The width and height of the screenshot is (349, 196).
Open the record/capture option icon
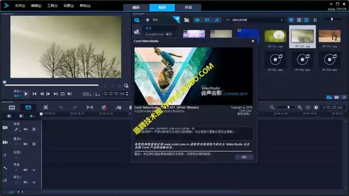tap(105, 108)
